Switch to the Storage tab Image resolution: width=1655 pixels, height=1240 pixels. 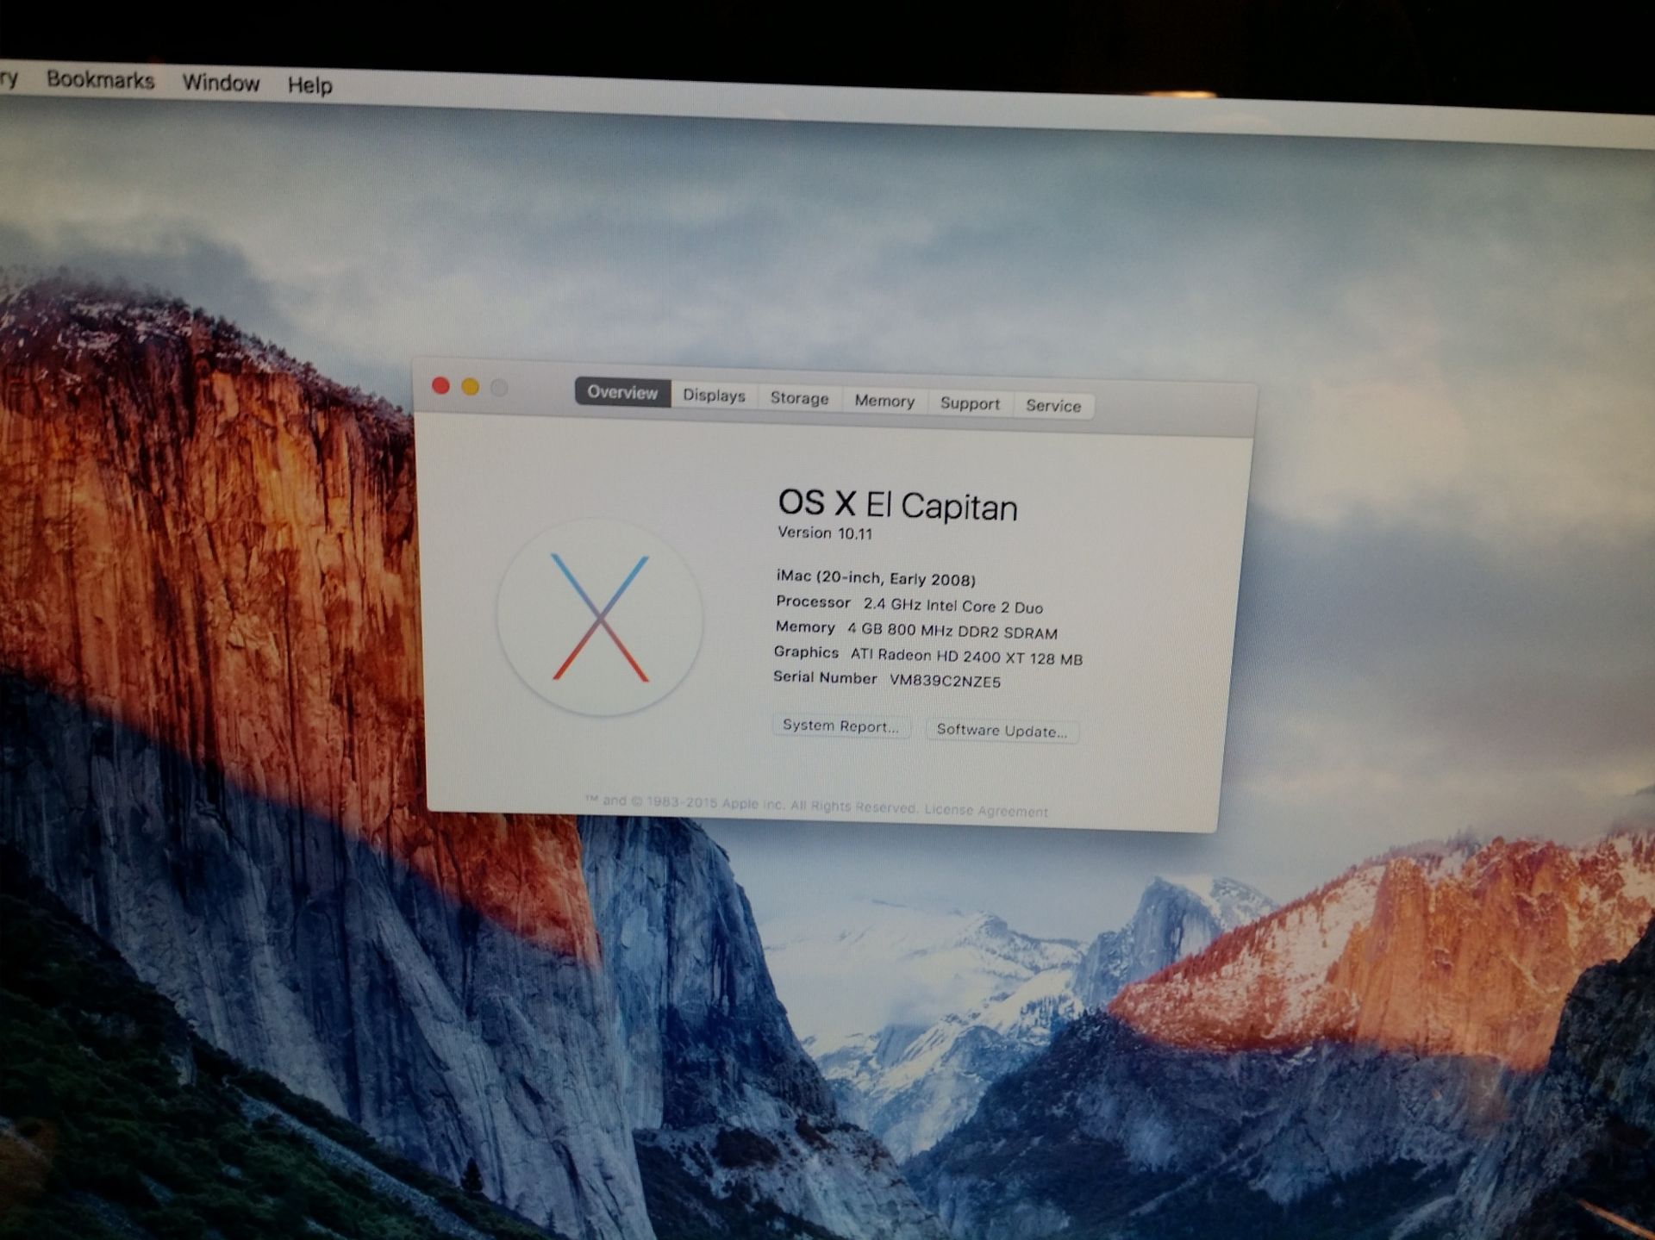(799, 398)
